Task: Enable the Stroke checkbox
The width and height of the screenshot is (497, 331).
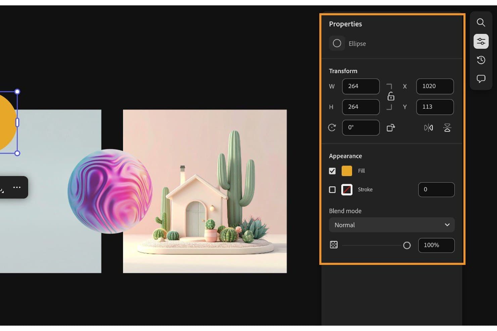Action: (332, 189)
